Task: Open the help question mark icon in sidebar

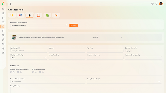Action: (x=3, y=53)
